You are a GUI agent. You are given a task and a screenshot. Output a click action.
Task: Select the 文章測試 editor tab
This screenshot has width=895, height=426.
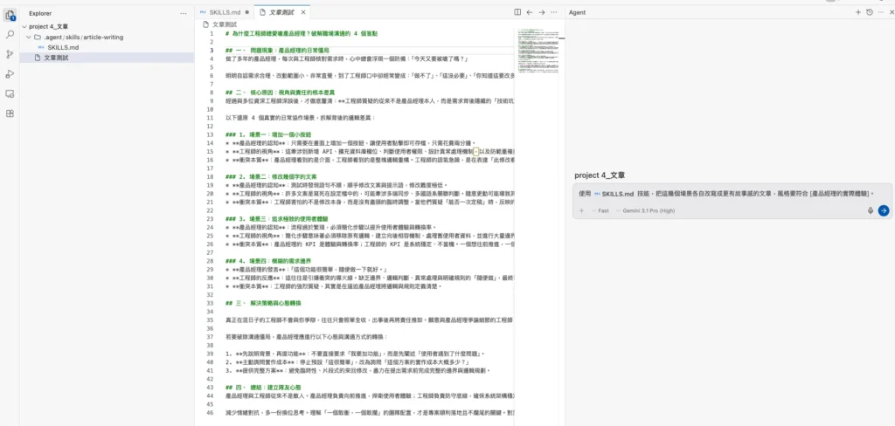tap(281, 12)
